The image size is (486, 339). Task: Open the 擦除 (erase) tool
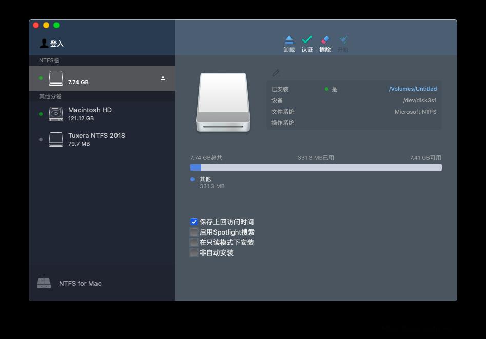(325, 43)
